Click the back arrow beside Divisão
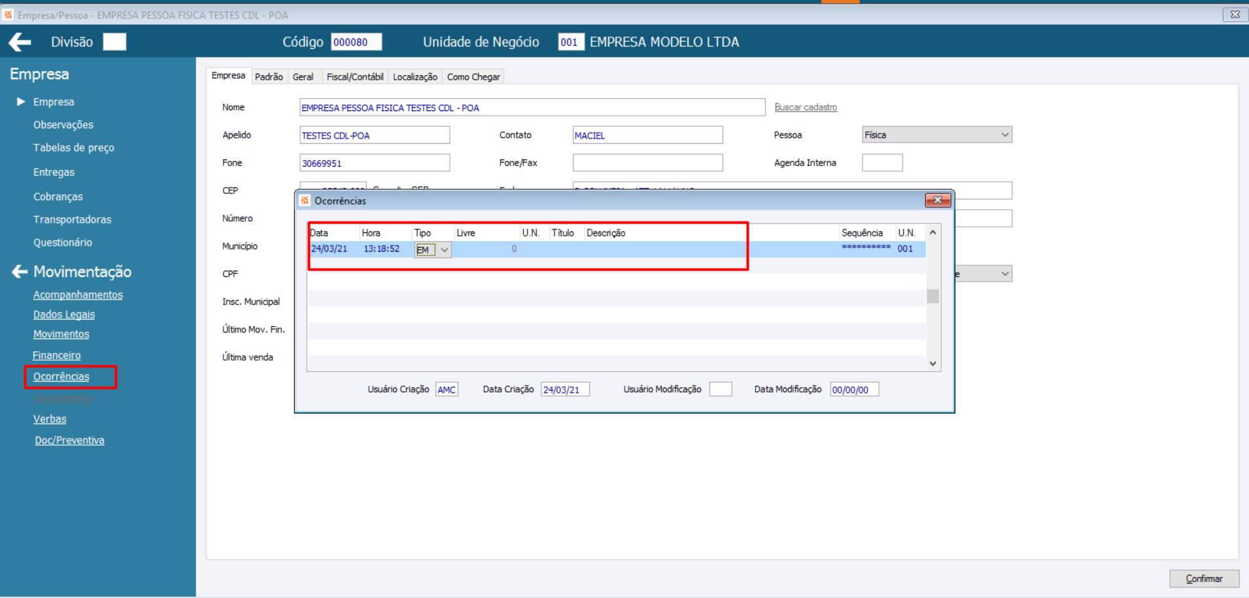The width and height of the screenshot is (1249, 598). pos(20,42)
